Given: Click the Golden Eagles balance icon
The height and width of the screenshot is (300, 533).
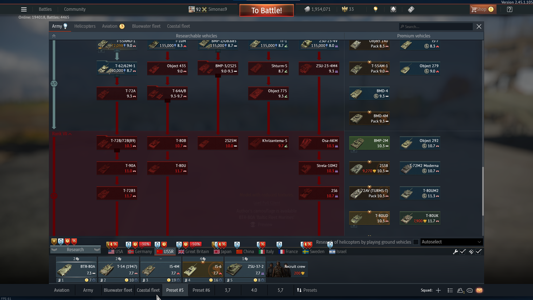Looking at the screenshot, I should point(344,9).
